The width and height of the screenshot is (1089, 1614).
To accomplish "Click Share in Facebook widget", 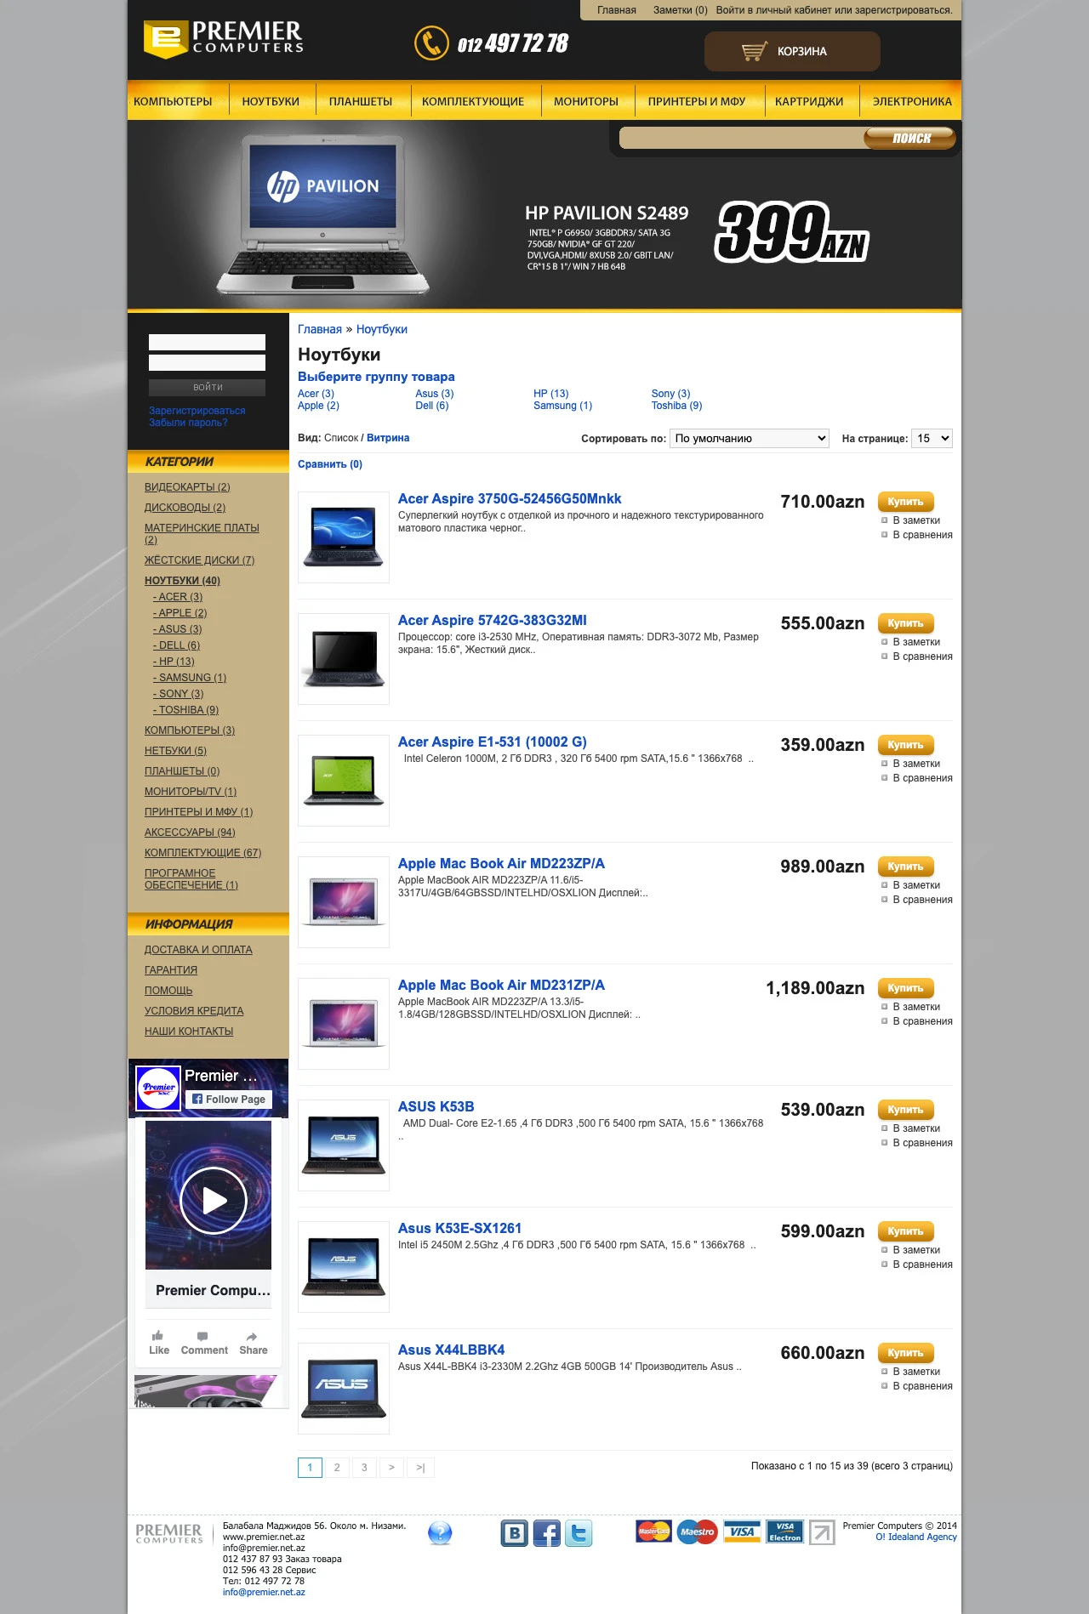I will [253, 1343].
